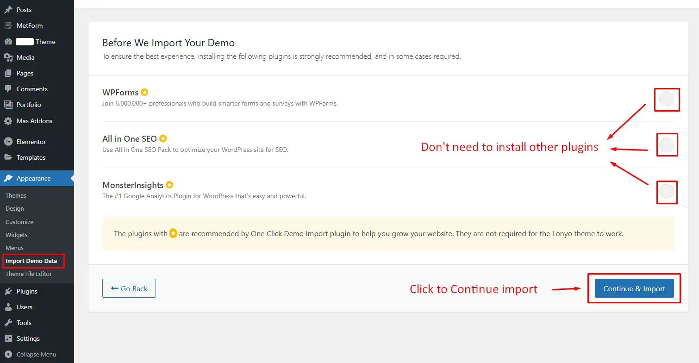Click the Plugins plug icon
The width and height of the screenshot is (699, 363).
tap(8, 291)
